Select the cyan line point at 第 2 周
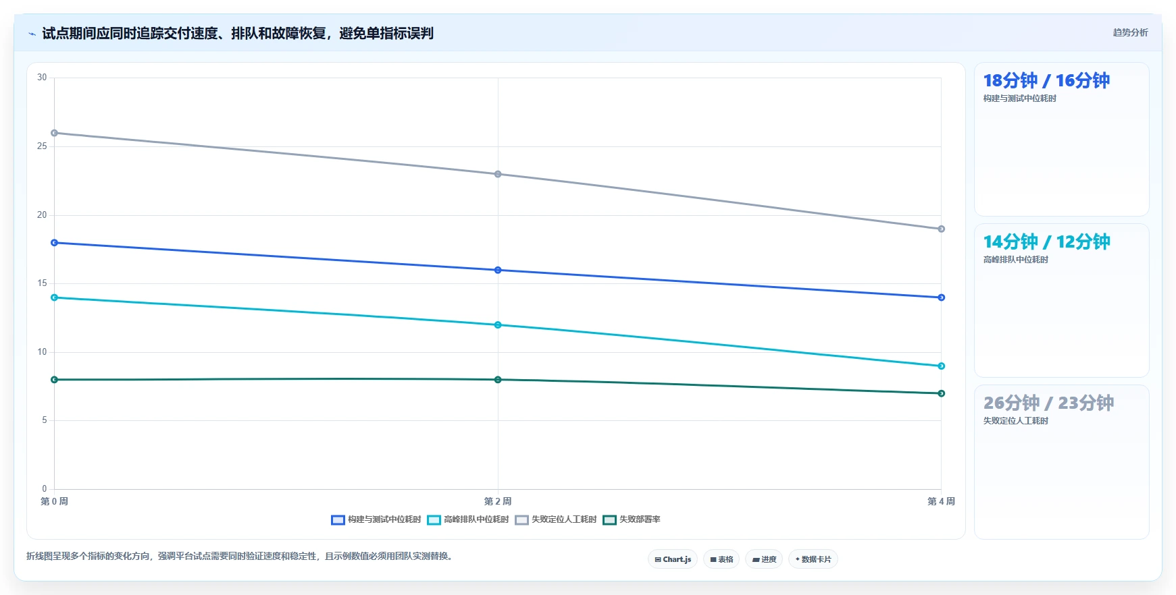The height and width of the screenshot is (595, 1176). pyautogui.click(x=498, y=325)
